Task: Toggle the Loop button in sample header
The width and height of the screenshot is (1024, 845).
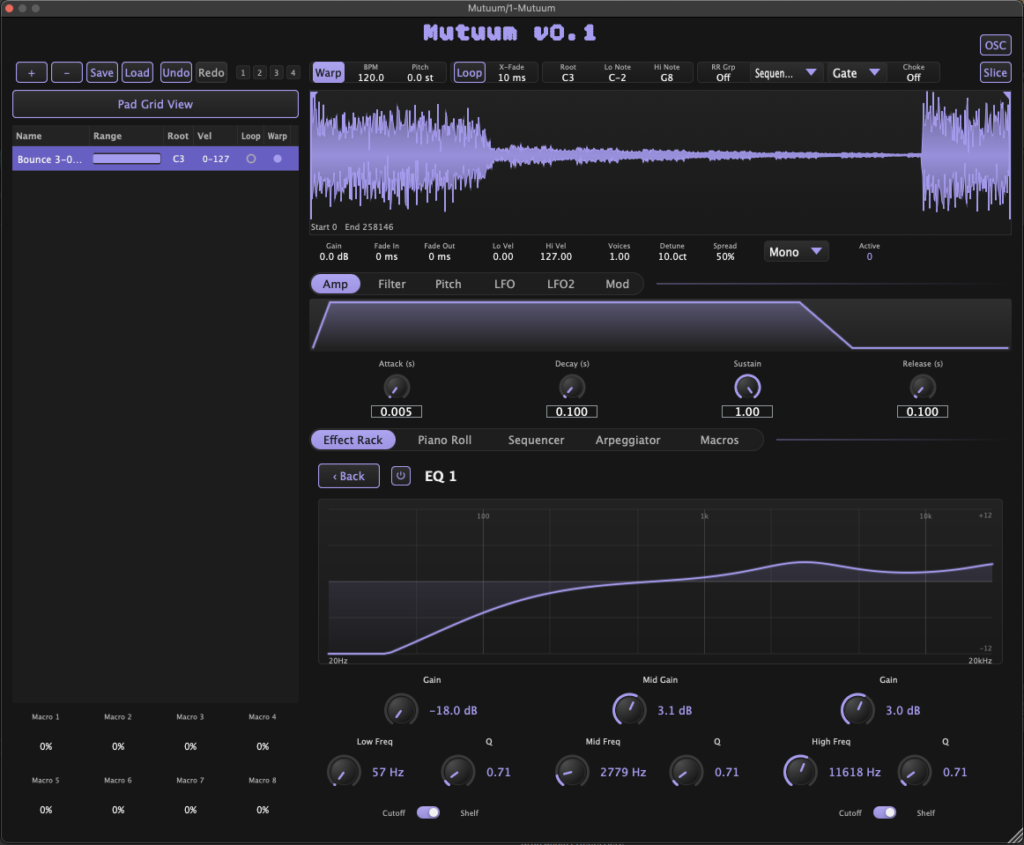Action: click(469, 72)
